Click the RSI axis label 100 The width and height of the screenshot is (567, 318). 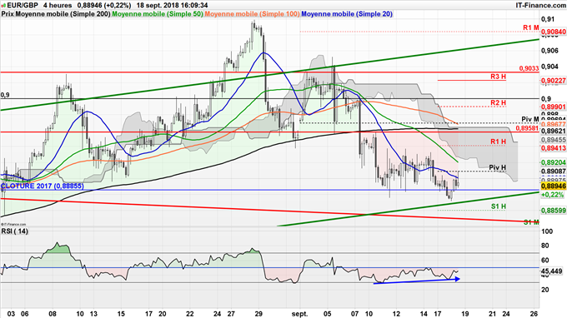coord(548,231)
